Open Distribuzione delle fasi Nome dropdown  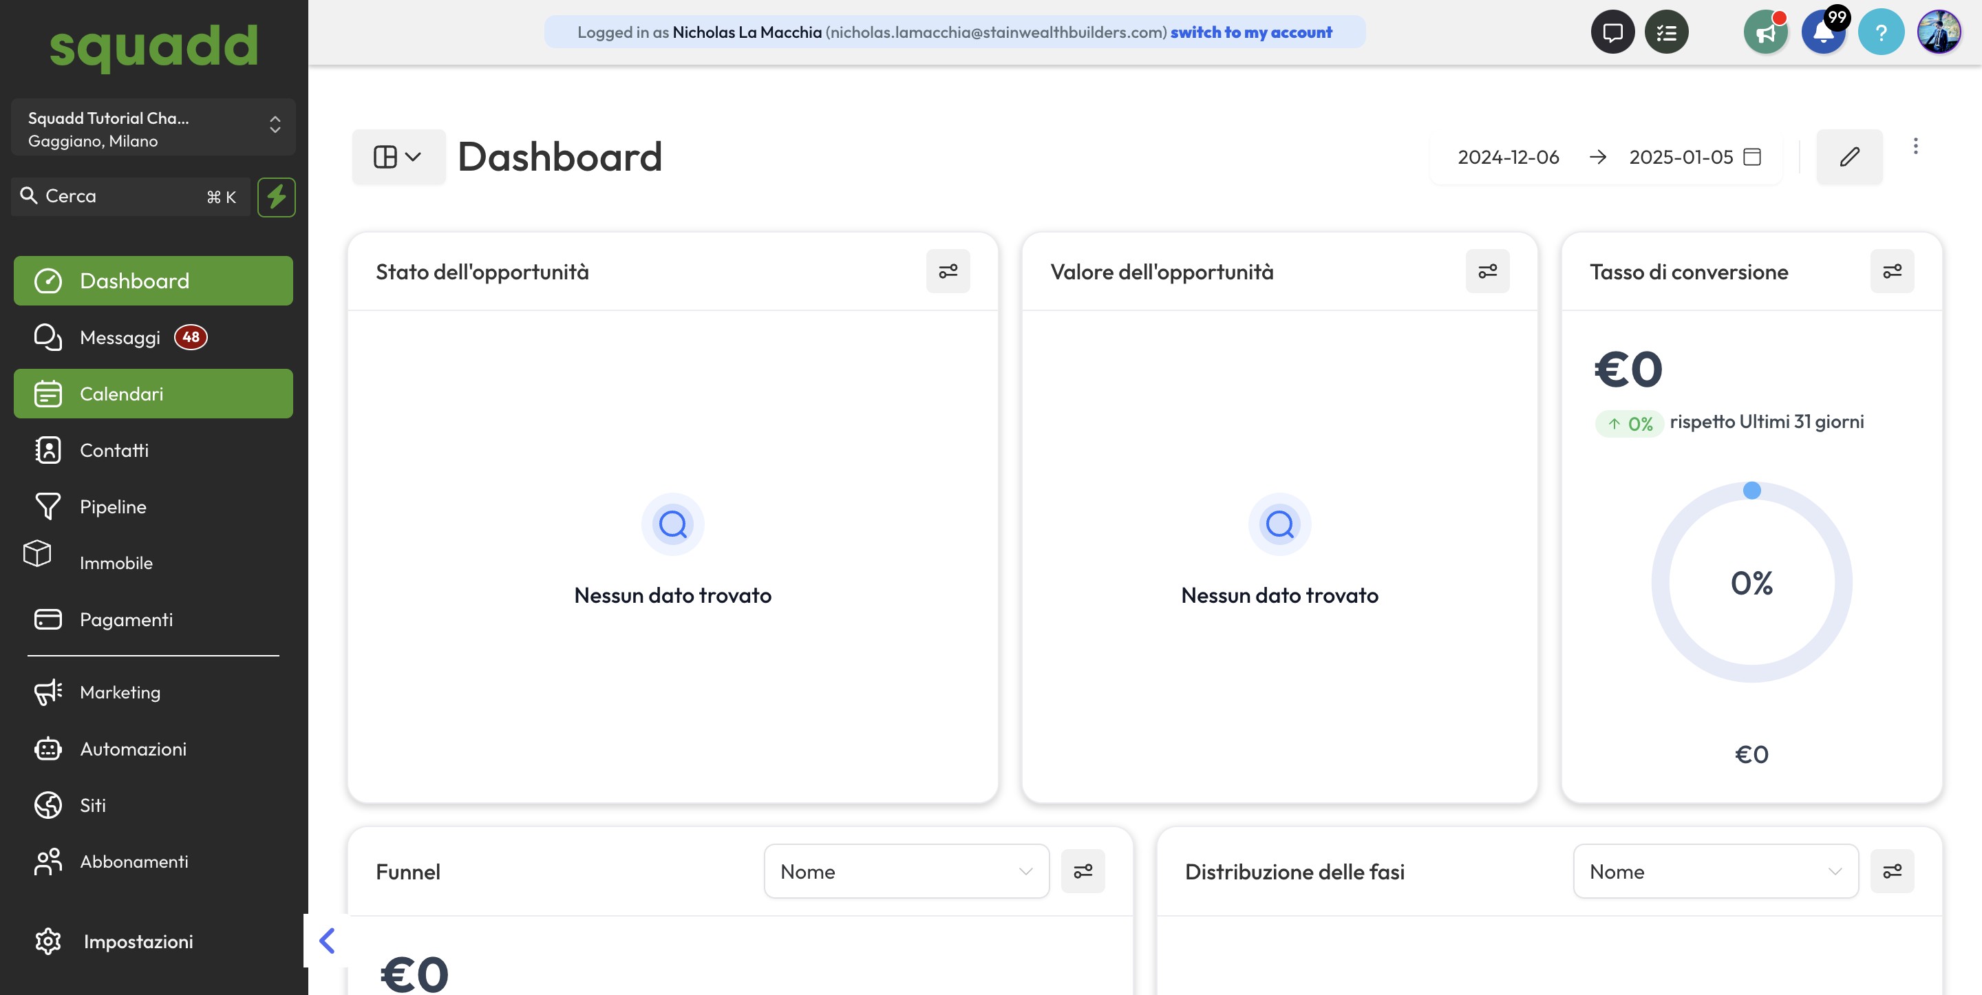point(1715,871)
